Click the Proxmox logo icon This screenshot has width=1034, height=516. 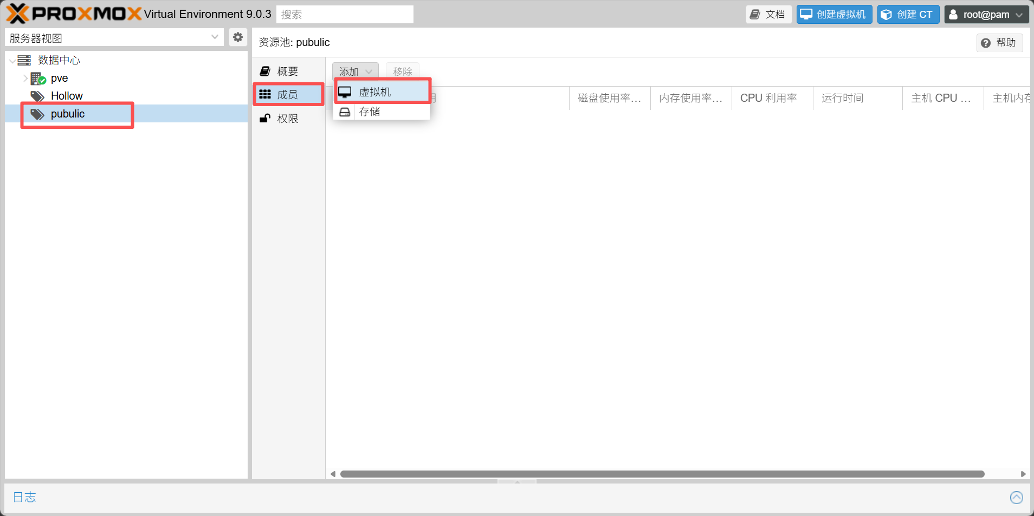click(17, 14)
